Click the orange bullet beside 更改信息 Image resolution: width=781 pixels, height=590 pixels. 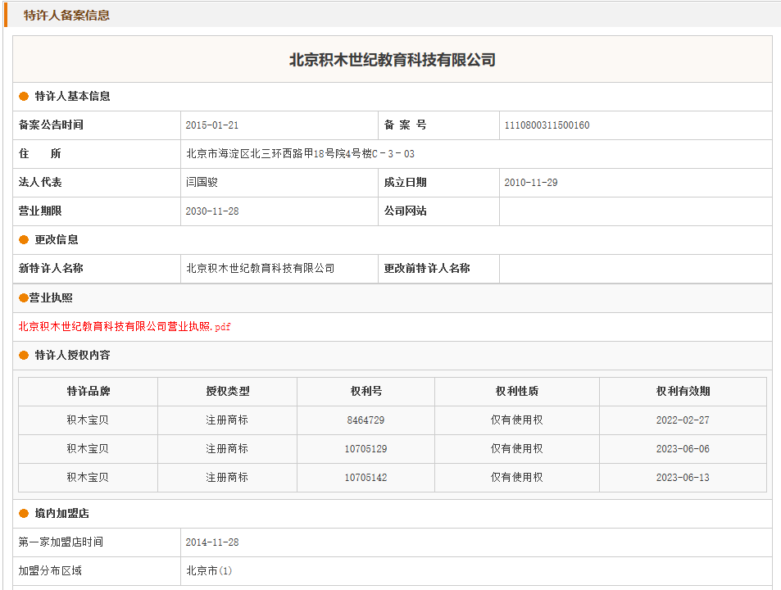pyautogui.click(x=24, y=240)
